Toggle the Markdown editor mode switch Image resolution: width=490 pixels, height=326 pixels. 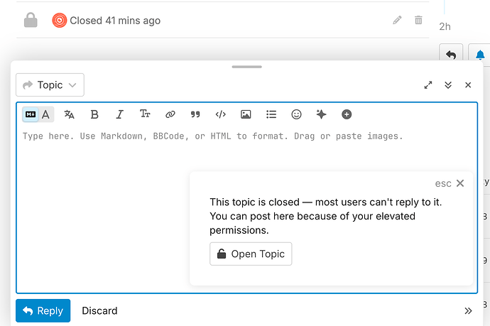pyautogui.click(x=31, y=114)
